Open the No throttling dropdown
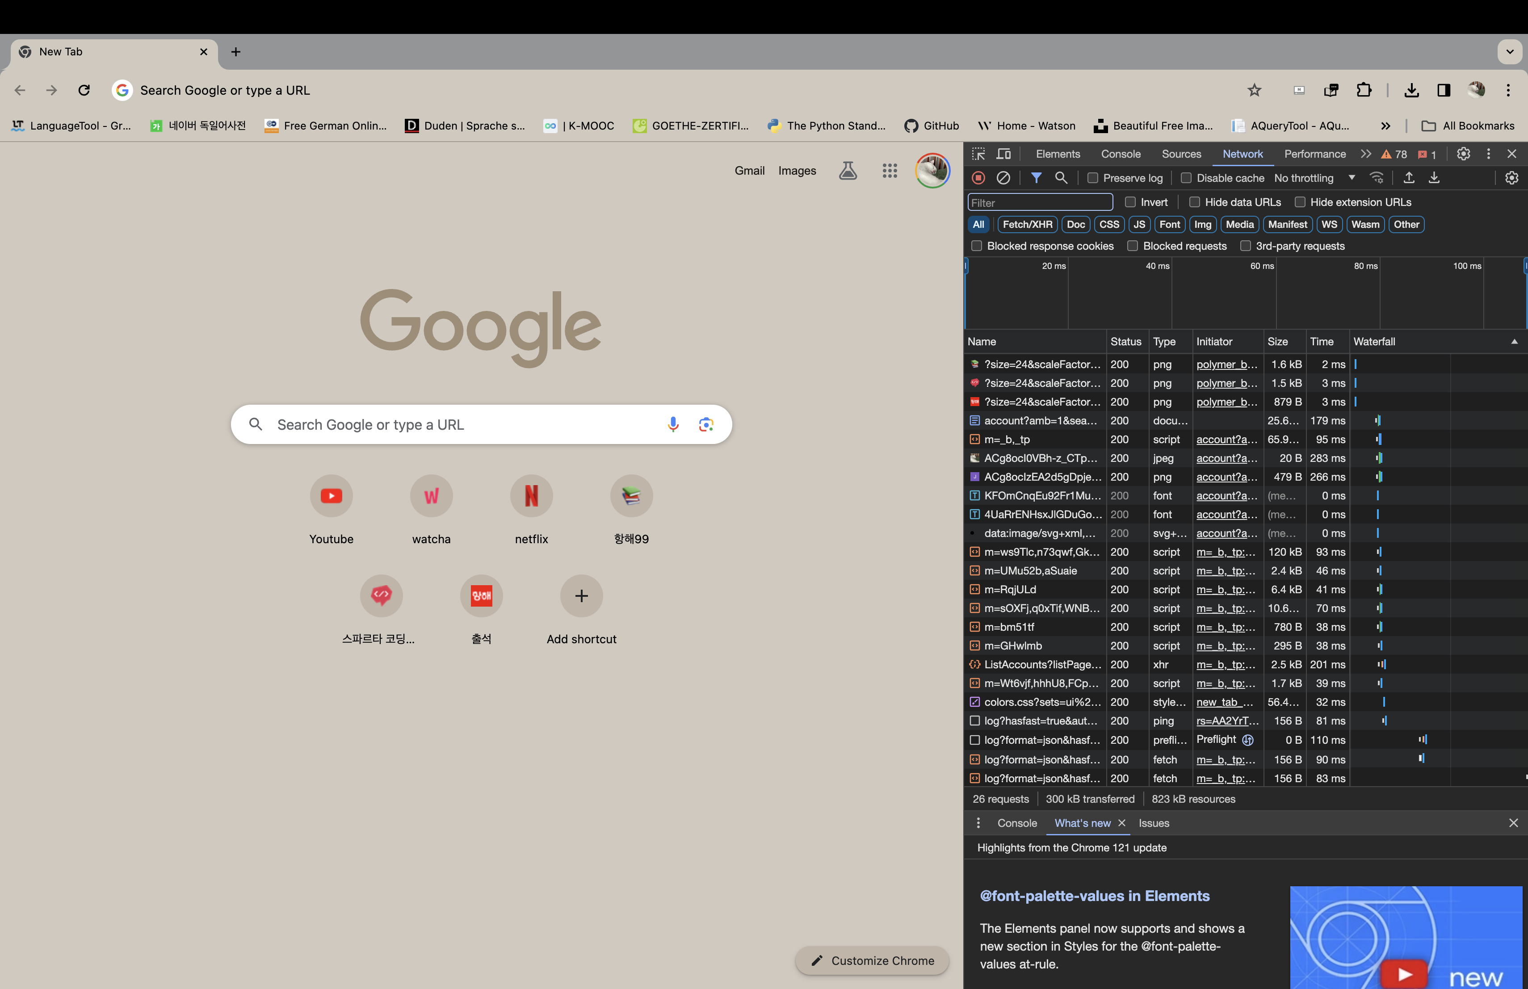This screenshot has width=1528, height=989. point(1314,178)
